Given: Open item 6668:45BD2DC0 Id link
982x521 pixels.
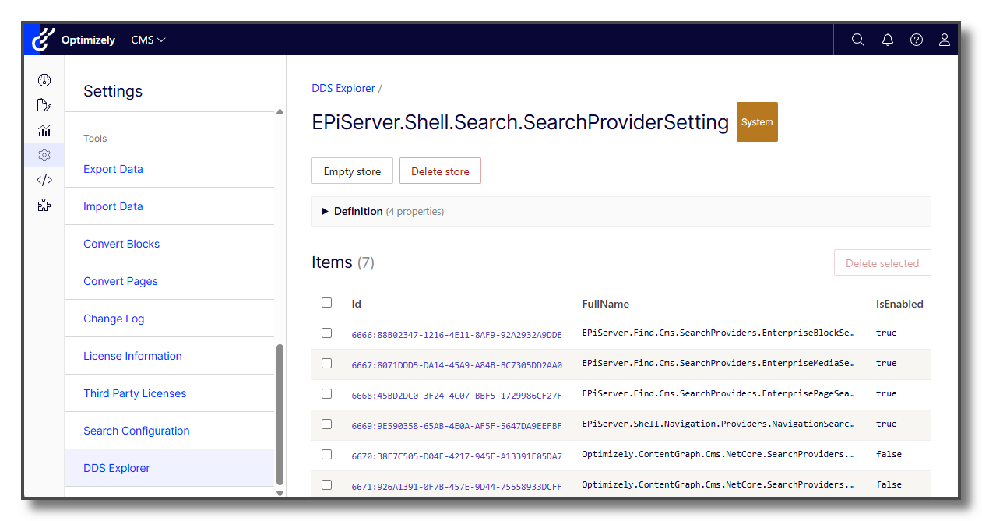Looking at the screenshot, I should point(456,395).
